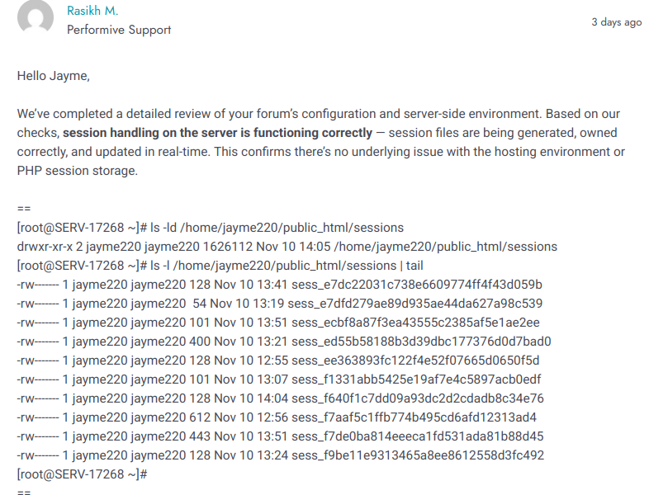Click session file sess_e7dc22031c738e6609774ff4f43d059b
649x495 pixels.
[417, 285]
